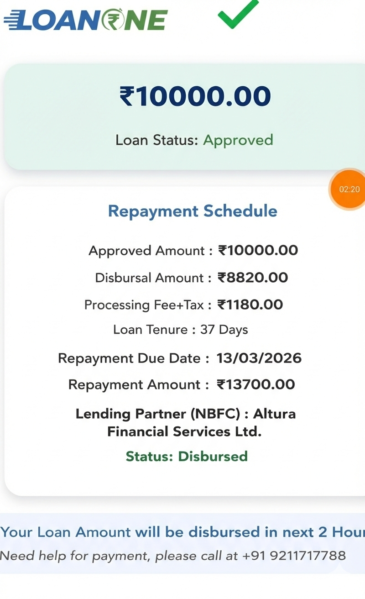Tap the ₹10000.00 loan amount heading
The width and height of the screenshot is (365, 599).
click(x=195, y=97)
